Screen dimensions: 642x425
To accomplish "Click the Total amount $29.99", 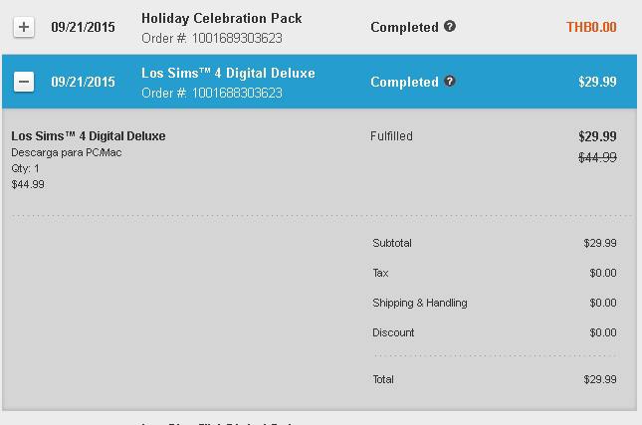I will pos(600,379).
